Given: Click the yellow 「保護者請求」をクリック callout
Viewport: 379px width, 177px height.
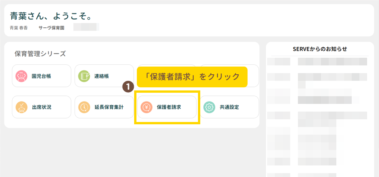Looking at the screenshot, I should point(191,77).
